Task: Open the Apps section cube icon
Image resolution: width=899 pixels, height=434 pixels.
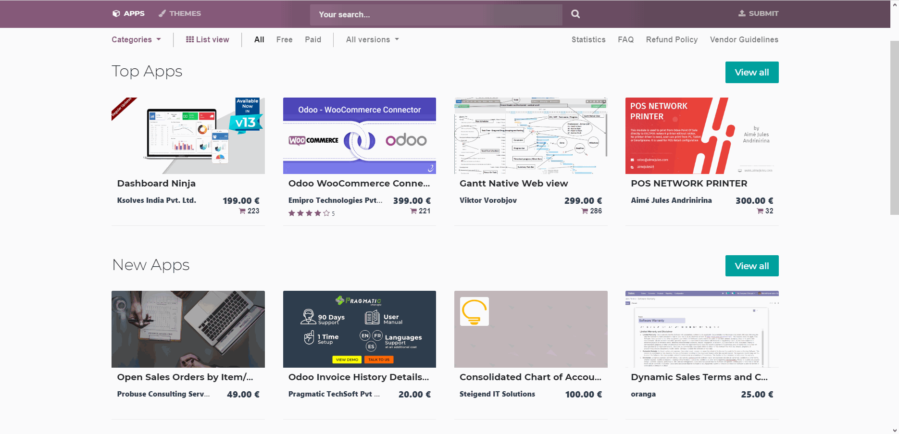Action: click(x=116, y=13)
